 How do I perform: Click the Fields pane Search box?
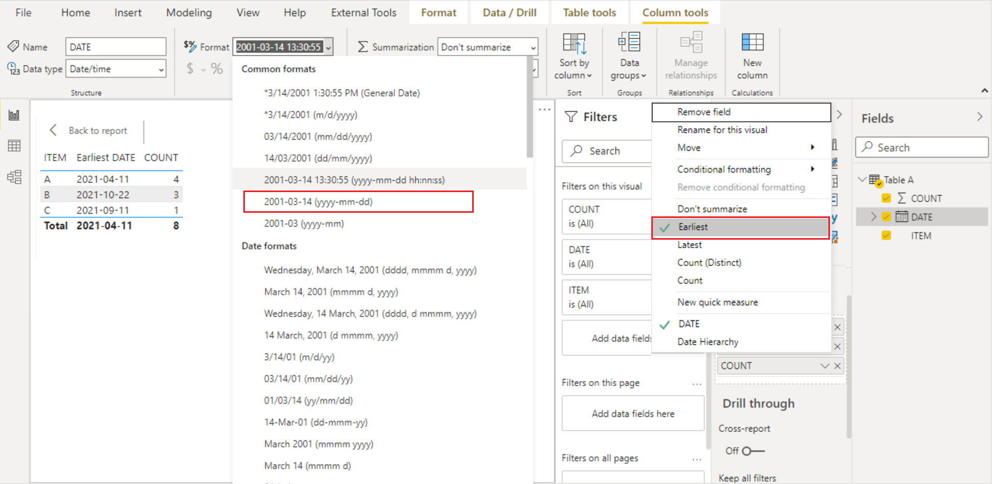click(922, 148)
